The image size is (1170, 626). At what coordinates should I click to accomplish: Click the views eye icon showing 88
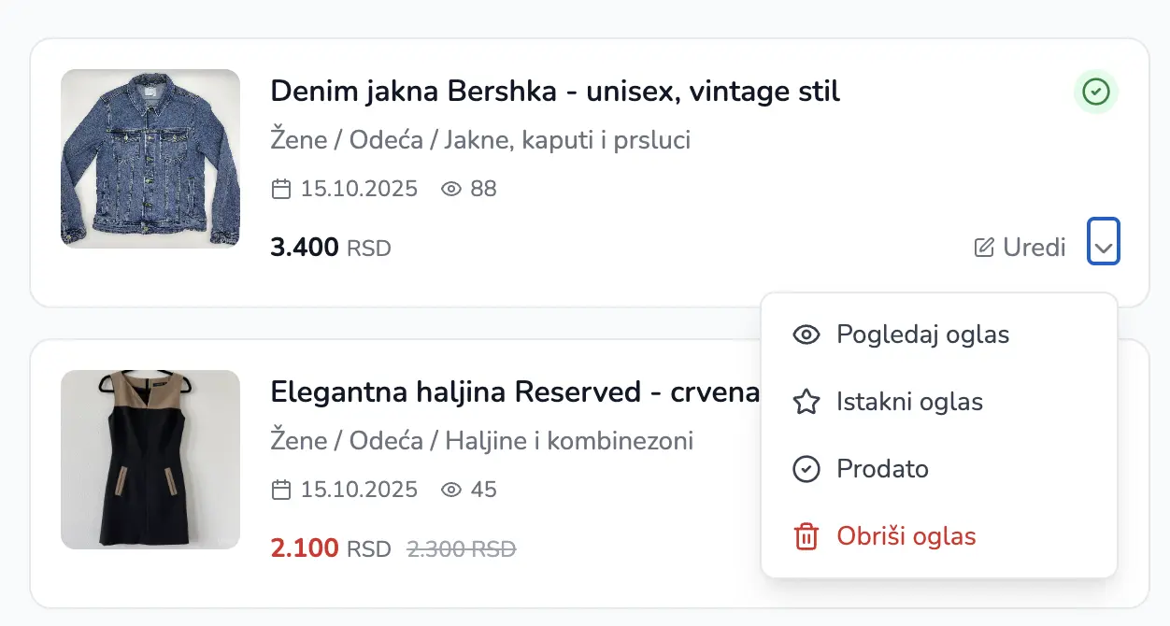click(x=451, y=190)
